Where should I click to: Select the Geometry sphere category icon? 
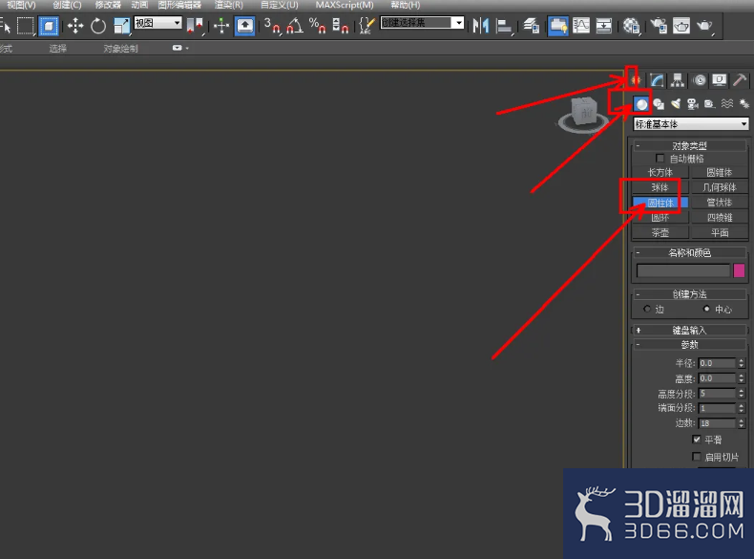[x=641, y=103]
